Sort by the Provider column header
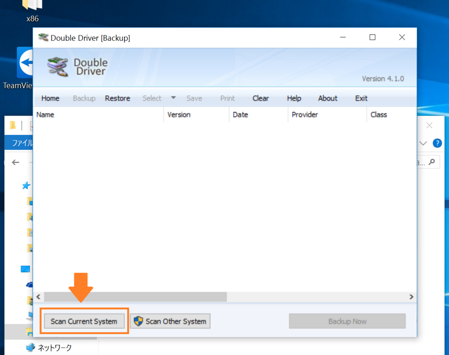This screenshot has width=449, height=355. (327, 115)
